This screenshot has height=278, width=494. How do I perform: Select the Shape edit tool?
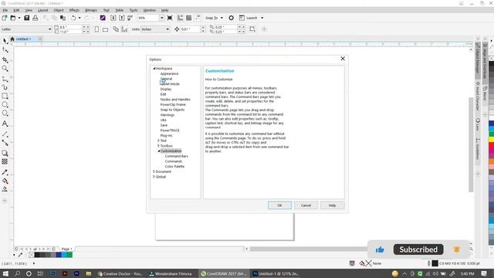(x=5, y=50)
